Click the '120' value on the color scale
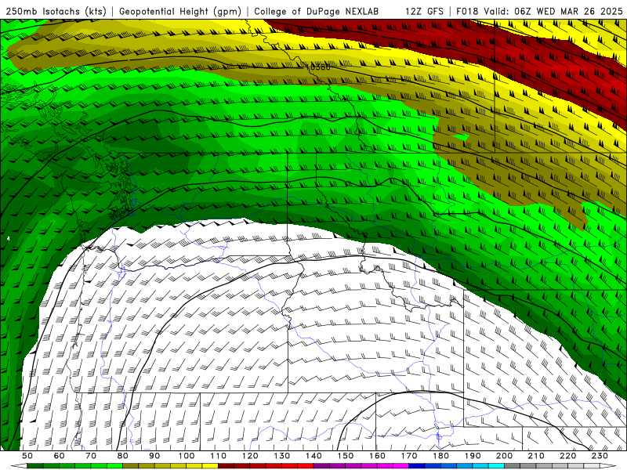 coord(250,456)
